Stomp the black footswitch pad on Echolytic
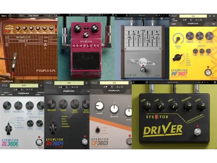217x163 pixels. [86, 61]
